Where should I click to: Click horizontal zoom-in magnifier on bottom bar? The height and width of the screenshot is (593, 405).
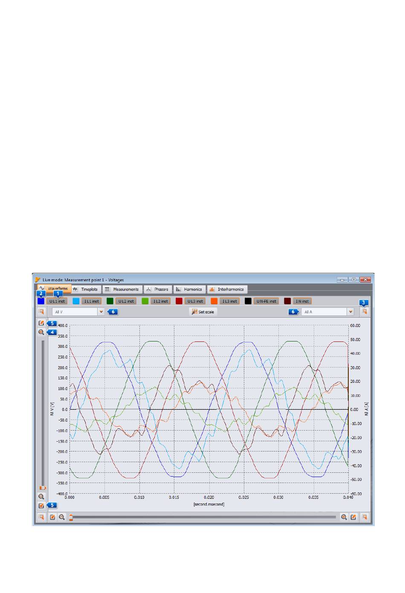coord(344,517)
